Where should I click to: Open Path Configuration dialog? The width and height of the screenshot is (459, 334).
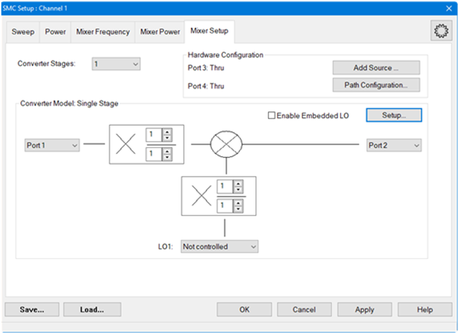pyautogui.click(x=376, y=85)
